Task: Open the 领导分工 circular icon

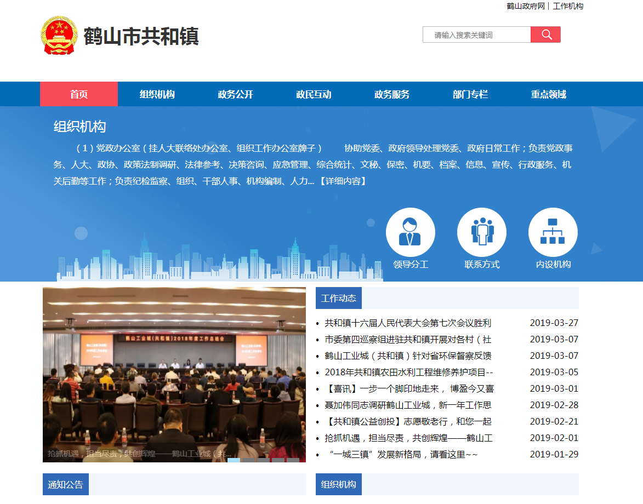Action: (x=410, y=233)
